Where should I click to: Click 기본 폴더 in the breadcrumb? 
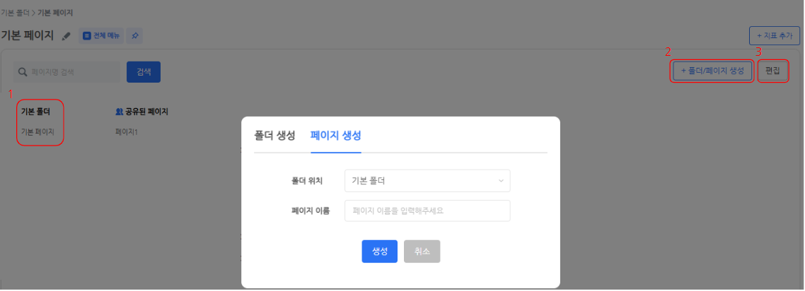[x=16, y=13]
